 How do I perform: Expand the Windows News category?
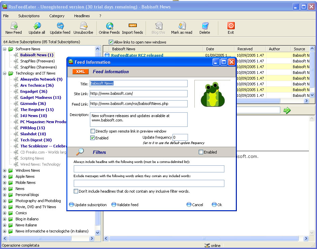pyautogui.click(x=4, y=170)
